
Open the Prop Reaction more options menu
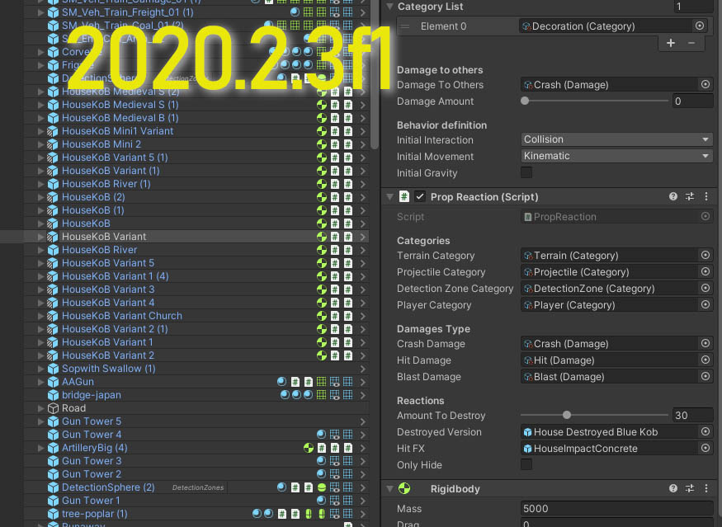[705, 196]
